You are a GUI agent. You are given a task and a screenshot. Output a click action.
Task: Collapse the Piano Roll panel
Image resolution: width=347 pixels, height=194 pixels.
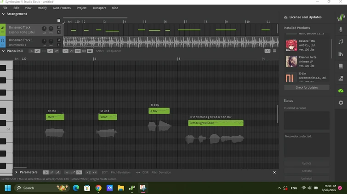pos(3,51)
